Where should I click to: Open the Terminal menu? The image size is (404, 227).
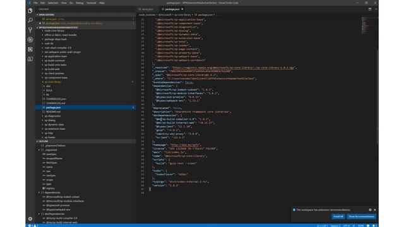point(91,3)
